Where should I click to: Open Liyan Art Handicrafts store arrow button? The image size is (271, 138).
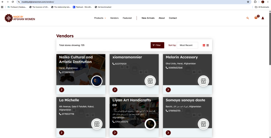[115, 133]
